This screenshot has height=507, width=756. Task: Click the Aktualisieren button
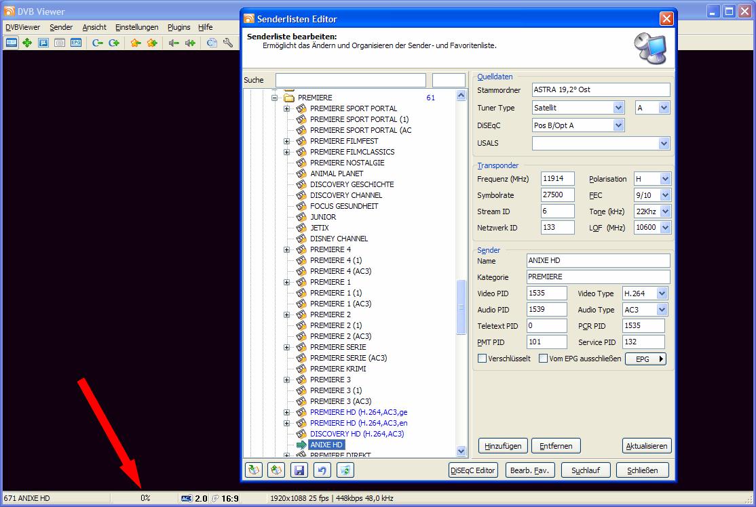[x=647, y=446]
